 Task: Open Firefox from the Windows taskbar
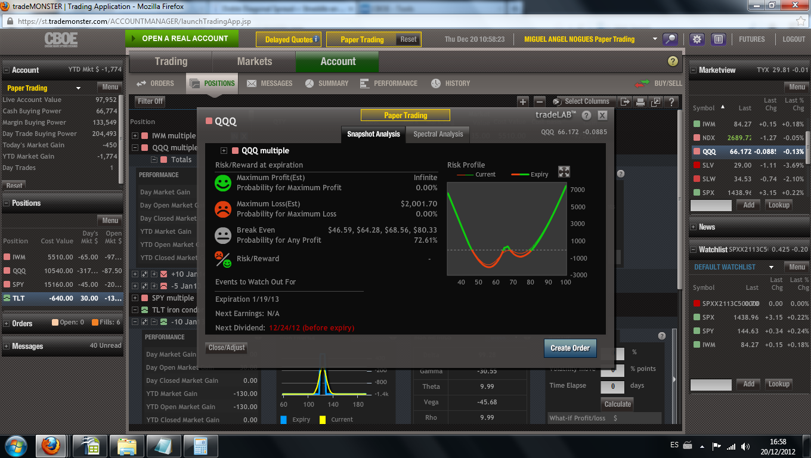[x=51, y=445]
